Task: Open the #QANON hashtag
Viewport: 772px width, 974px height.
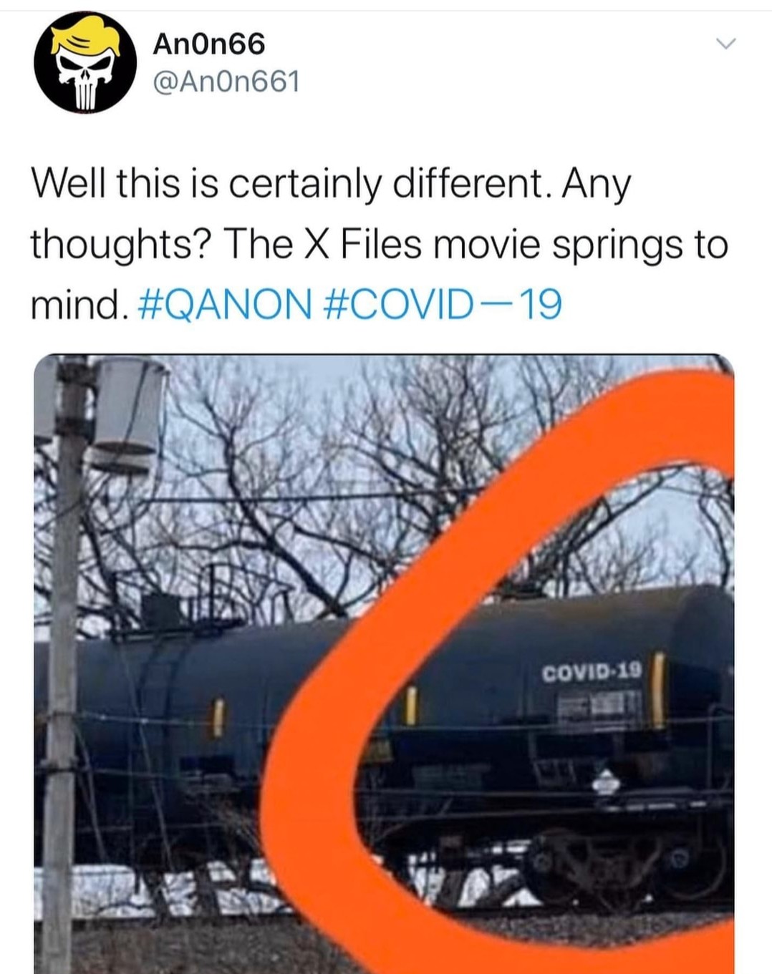Action: pyautogui.click(x=223, y=304)
